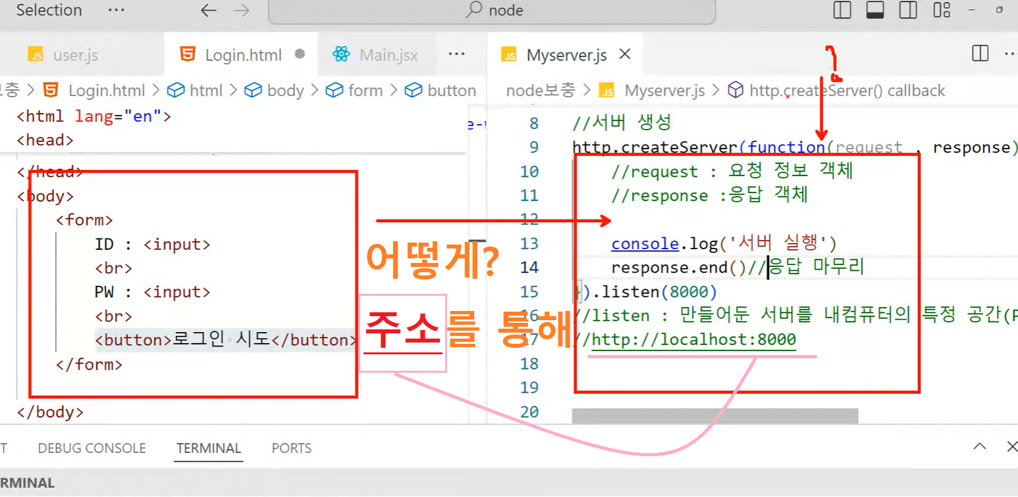The image size is (1018, 497).
Task: Click the closing '</body>' tag
Action: (50, 412)
